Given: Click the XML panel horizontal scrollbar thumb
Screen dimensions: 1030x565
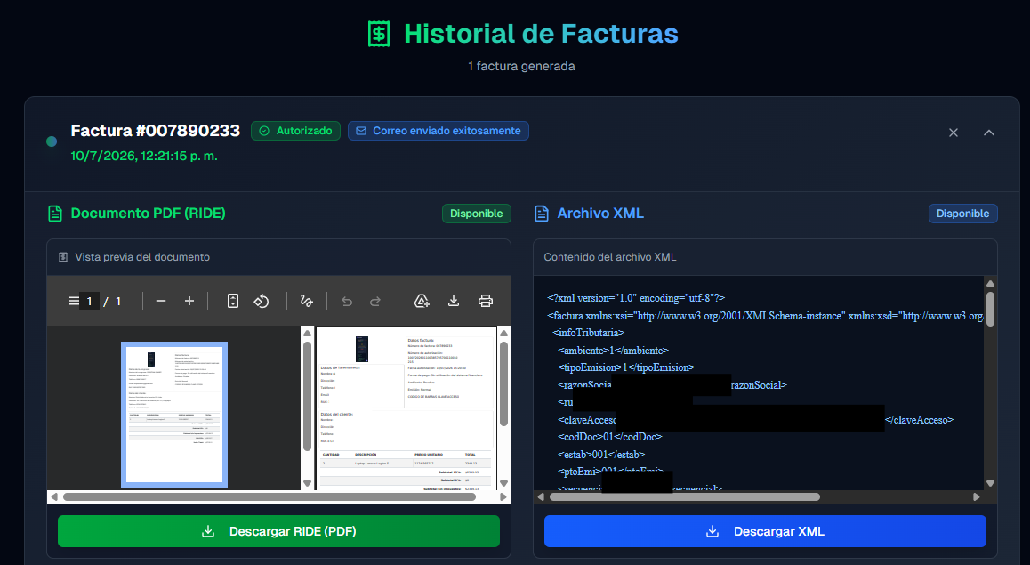Looking at the screenshot, I should click(685, 496).
